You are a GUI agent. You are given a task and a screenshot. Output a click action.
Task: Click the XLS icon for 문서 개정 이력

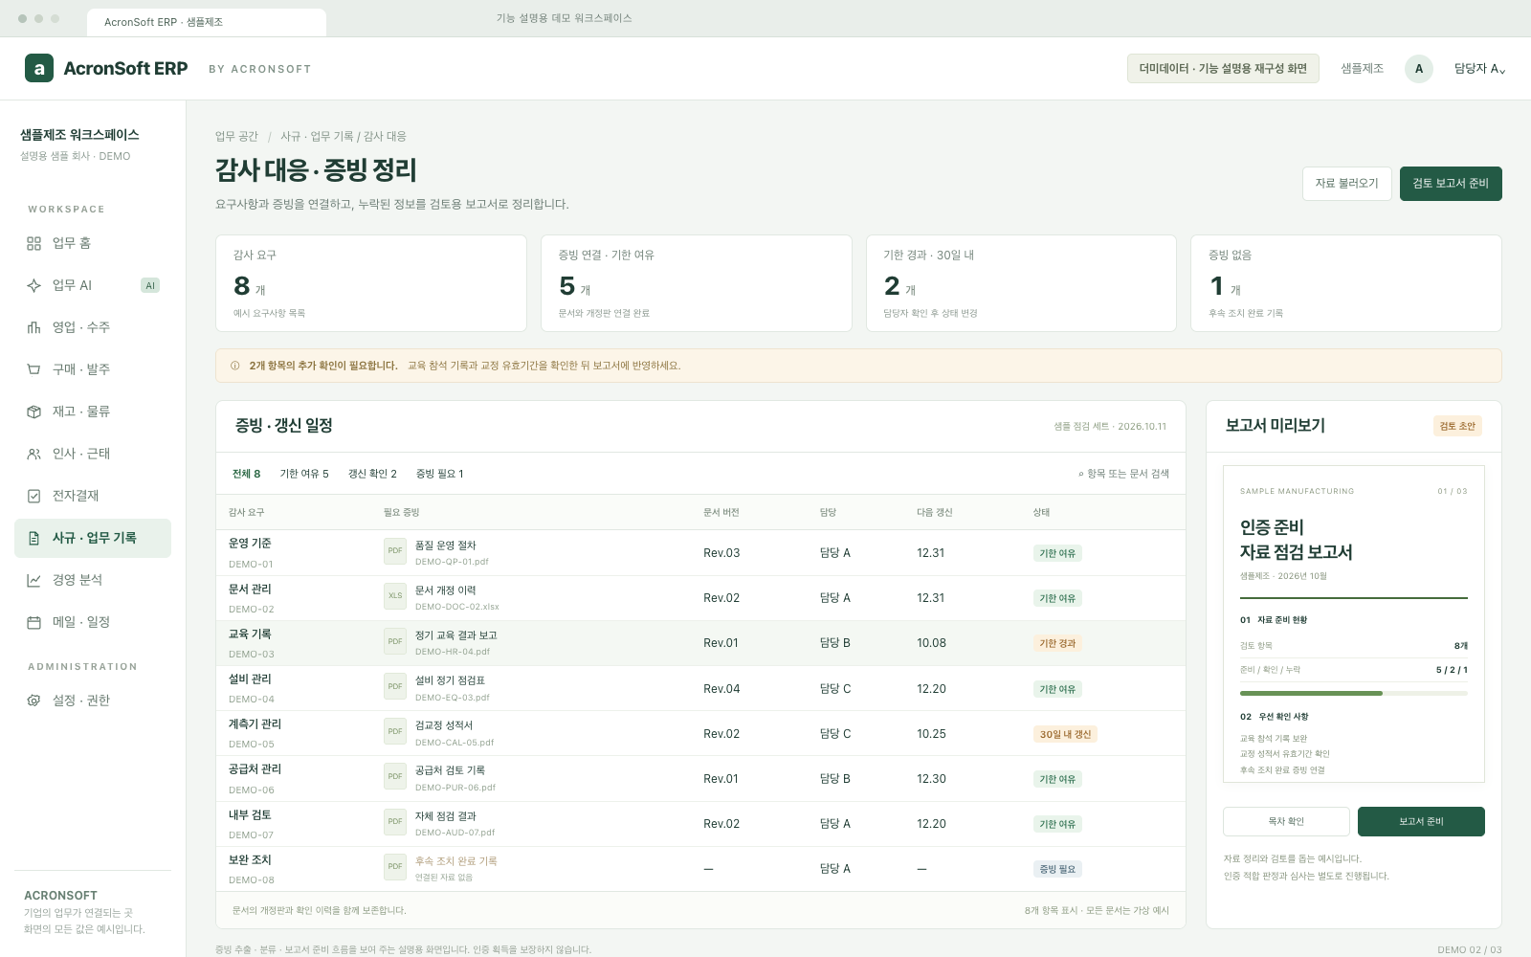click(x=395, y=596)
